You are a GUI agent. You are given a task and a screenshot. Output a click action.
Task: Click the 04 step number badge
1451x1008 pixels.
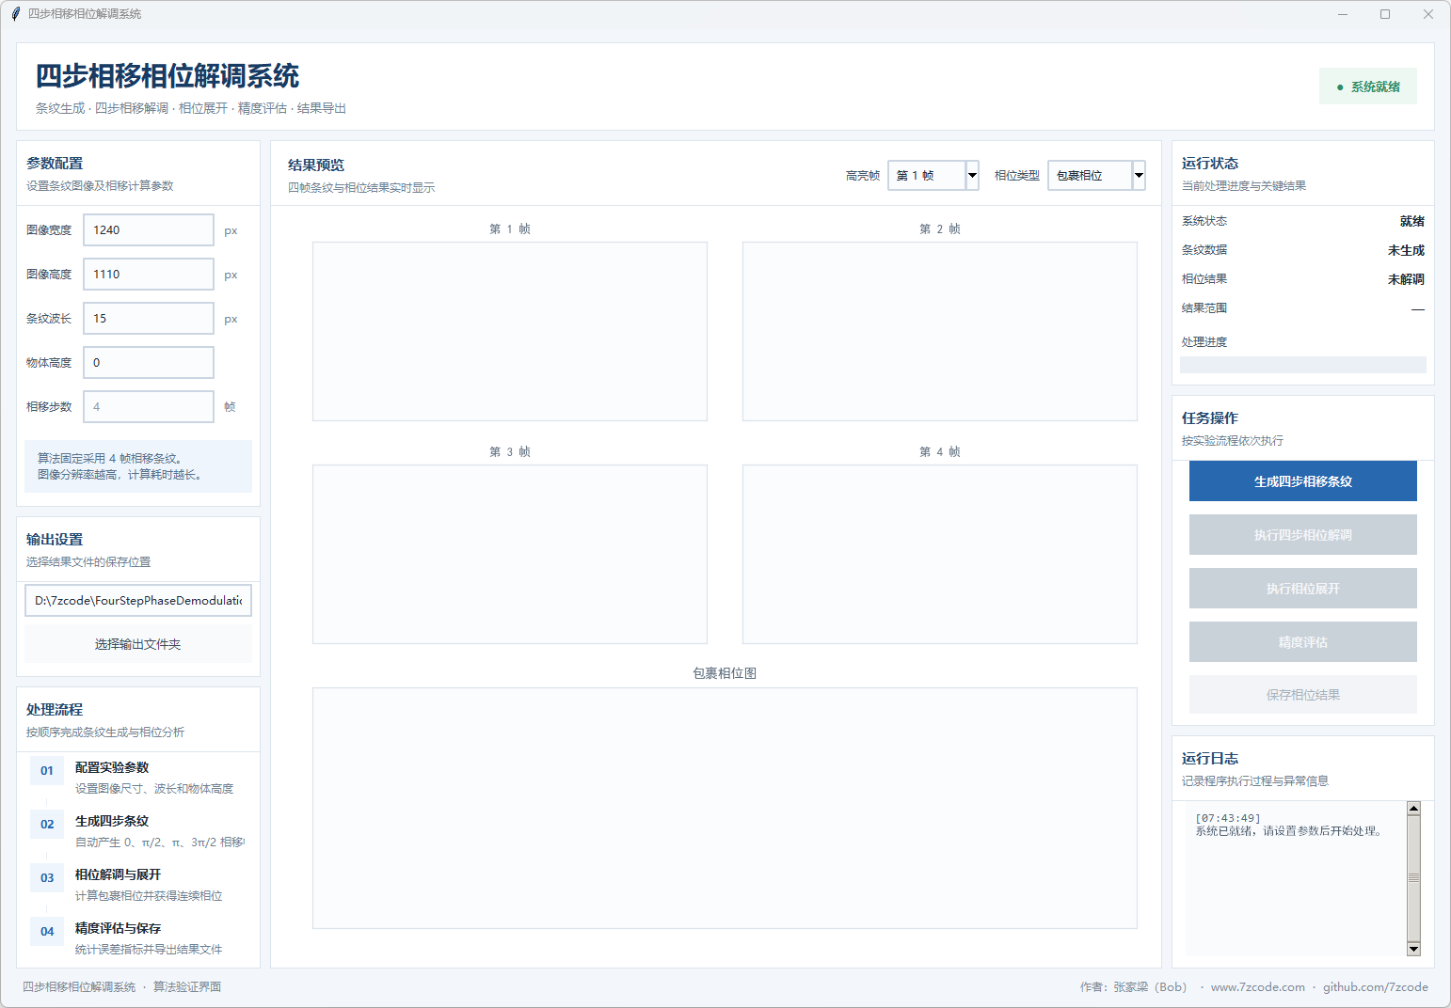[47, 932]
